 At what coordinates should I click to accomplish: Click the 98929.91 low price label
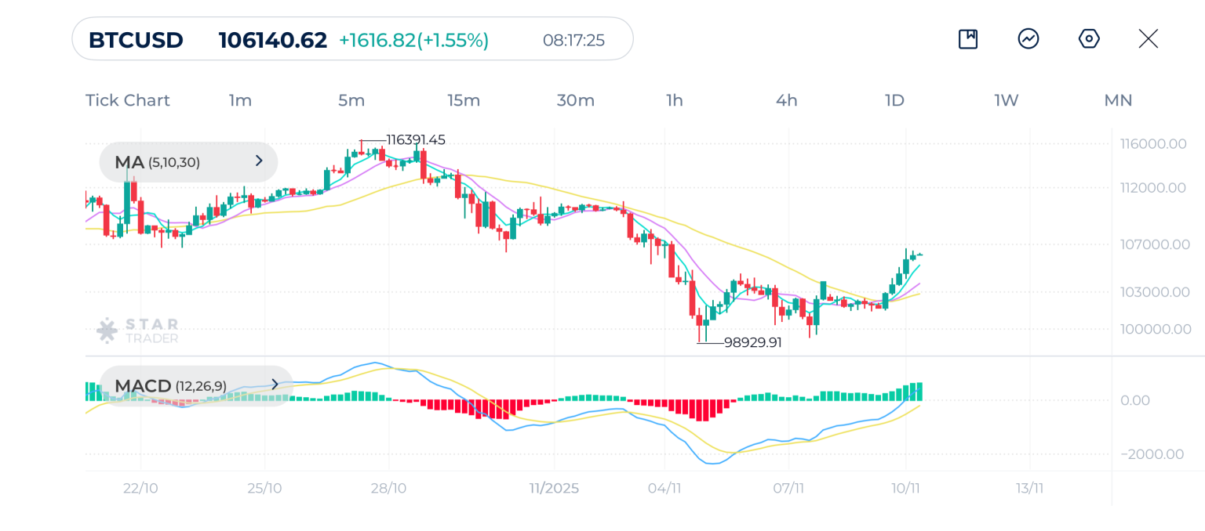pyautogui.click(x=752, y=342)
